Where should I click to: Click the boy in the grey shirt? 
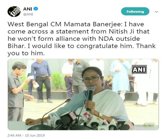coord(16,91)
